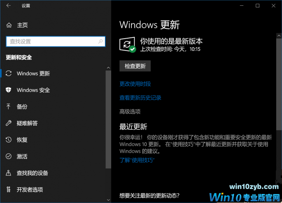Click the 疑难解答 wrench icon
282x203 pixels.
(9, 123)
